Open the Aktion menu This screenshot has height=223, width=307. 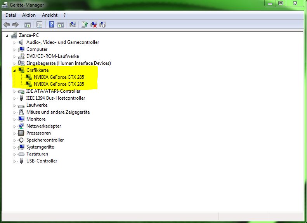(29, 15)
